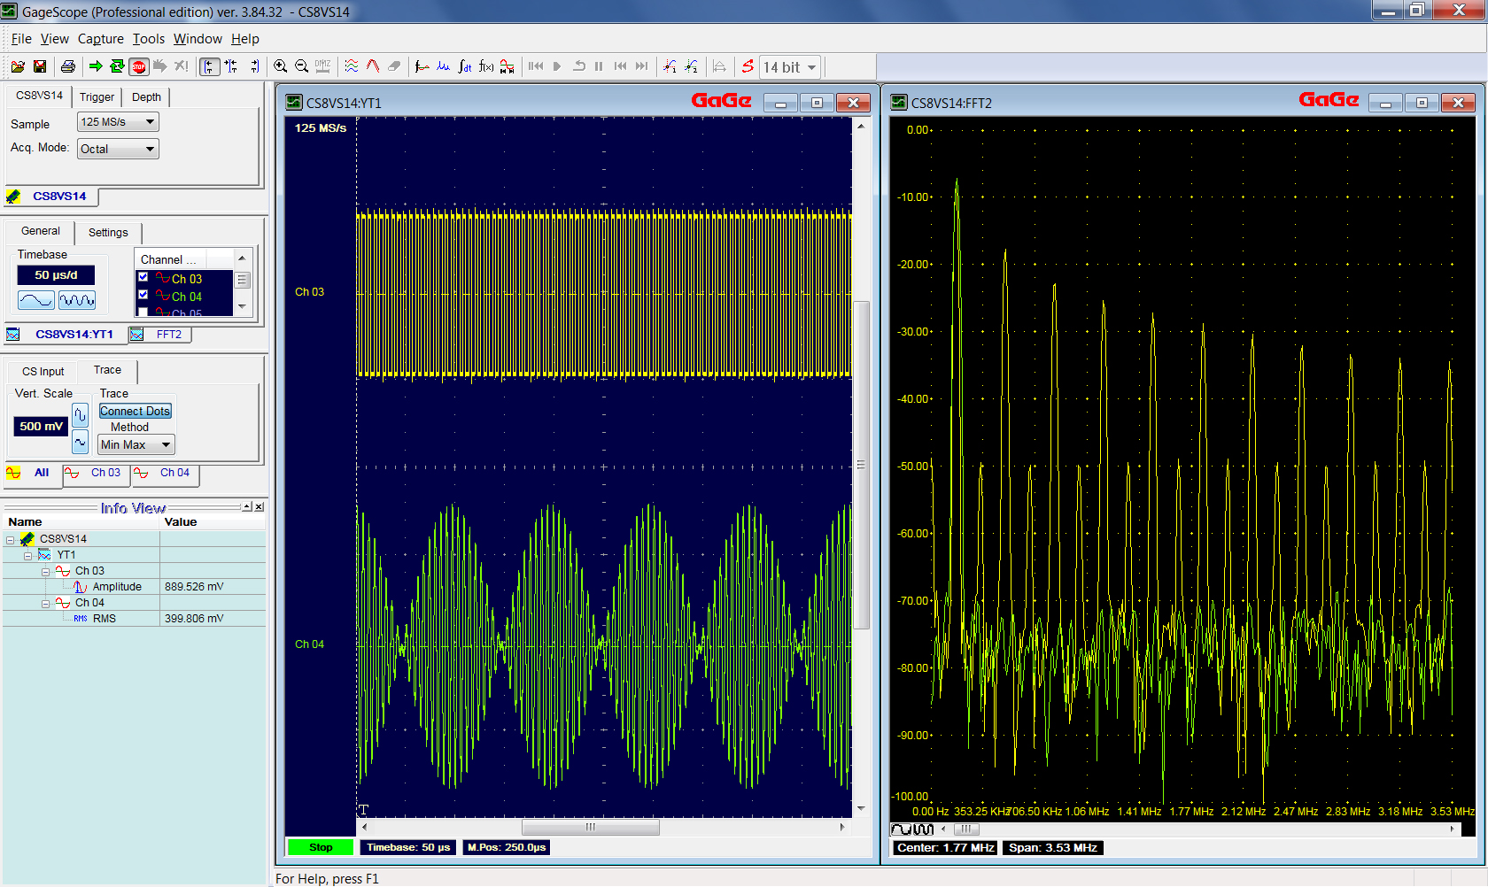Click the zoom in magnifier icon

tap(280, 66)
